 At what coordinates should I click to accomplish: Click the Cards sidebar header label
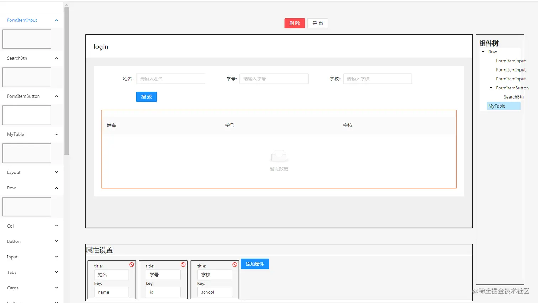[x=13, y=288]
